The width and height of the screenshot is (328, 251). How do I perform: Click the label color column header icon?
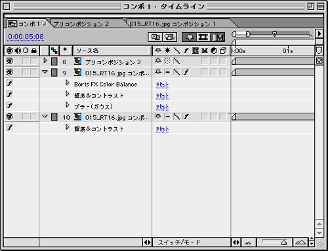pos(54,50)
